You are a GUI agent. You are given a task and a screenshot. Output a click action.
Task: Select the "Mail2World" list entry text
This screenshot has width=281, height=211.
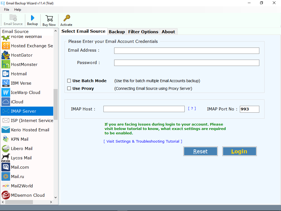[22, 186]
